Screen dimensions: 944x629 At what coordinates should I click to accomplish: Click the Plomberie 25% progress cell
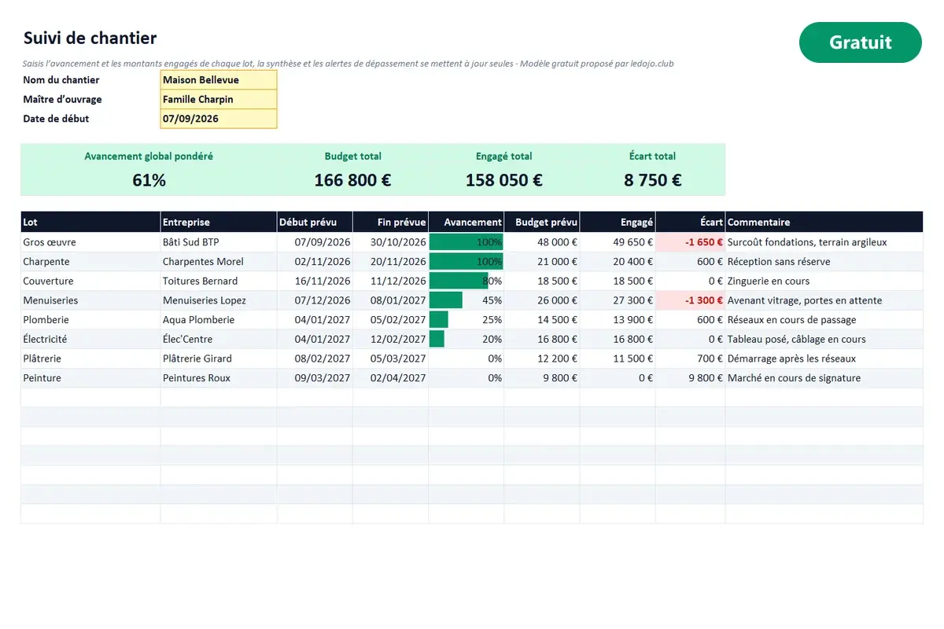pos(466,320)
